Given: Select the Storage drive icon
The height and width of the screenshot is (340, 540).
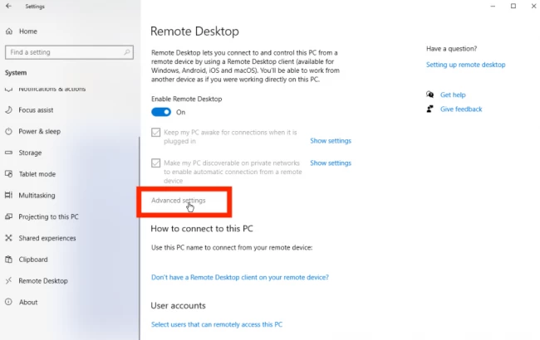Looking at the screenshot, I should [8, 153].
